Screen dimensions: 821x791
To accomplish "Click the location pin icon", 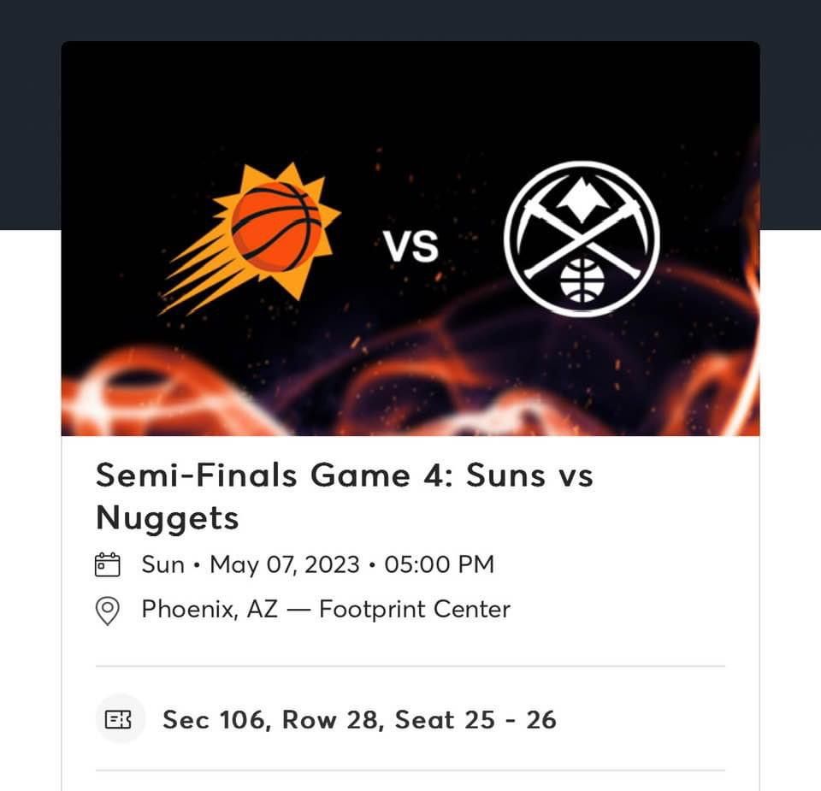I will coord(108,610).
